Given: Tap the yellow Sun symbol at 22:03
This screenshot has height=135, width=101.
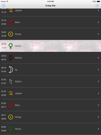Looking at the screenshot, I should point(11,34).
